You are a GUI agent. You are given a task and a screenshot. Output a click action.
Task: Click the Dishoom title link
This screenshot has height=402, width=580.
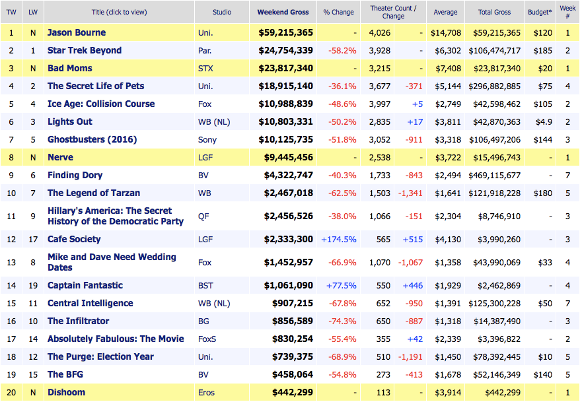(66, 392)
